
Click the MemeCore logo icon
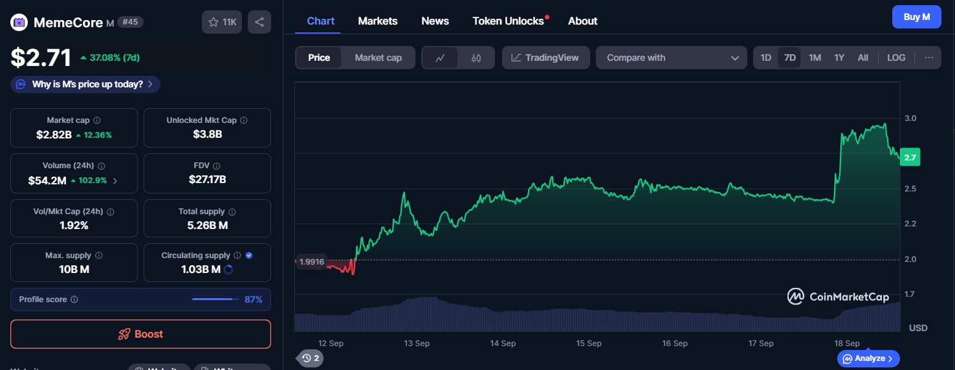[x=19, y=23]
